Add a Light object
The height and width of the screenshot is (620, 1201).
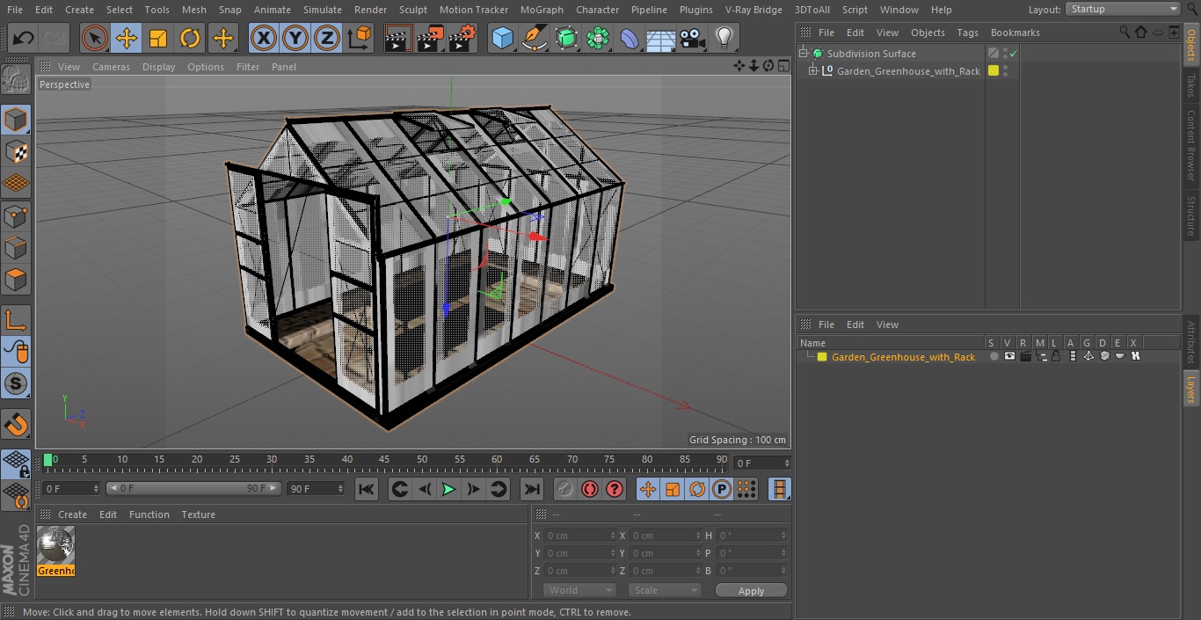tap(724, 38)
